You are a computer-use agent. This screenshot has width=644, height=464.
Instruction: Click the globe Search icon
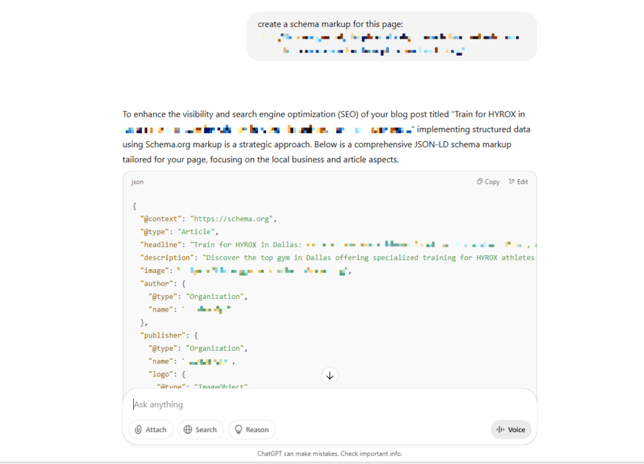pyautogui.click(x=188, y=430)
